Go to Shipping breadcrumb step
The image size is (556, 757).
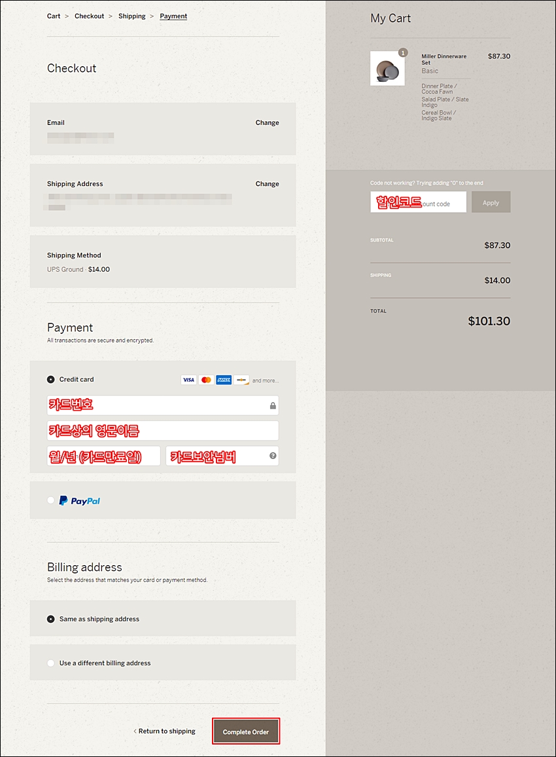click(131, 16)
